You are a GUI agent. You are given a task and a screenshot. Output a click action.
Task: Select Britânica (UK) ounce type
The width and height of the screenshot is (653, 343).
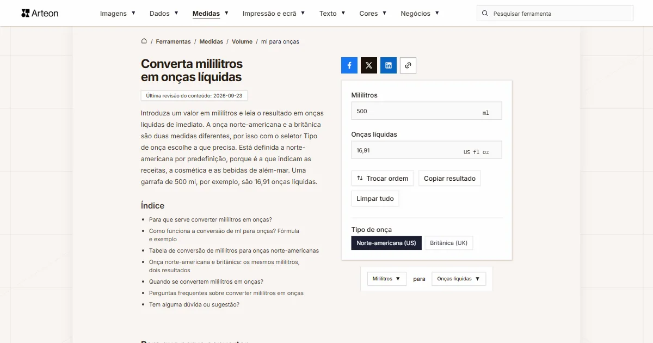[x=449, y=243]
